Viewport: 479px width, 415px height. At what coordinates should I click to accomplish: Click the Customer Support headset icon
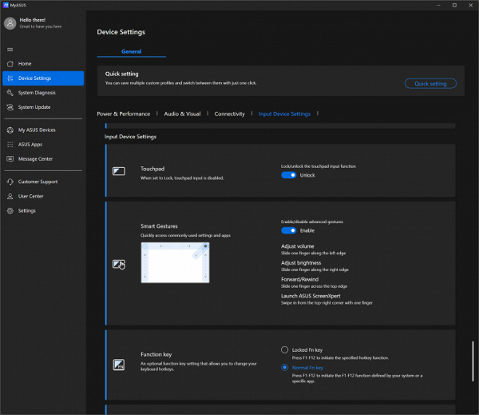pos(10,182)
